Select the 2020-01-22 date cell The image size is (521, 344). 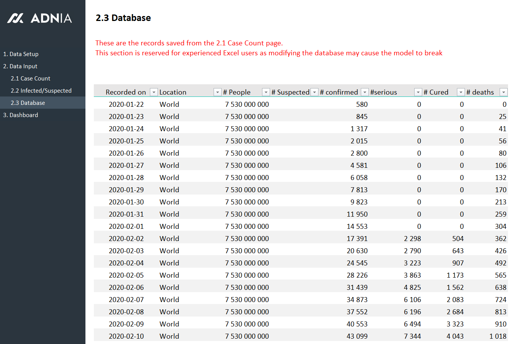click(126, 104)
